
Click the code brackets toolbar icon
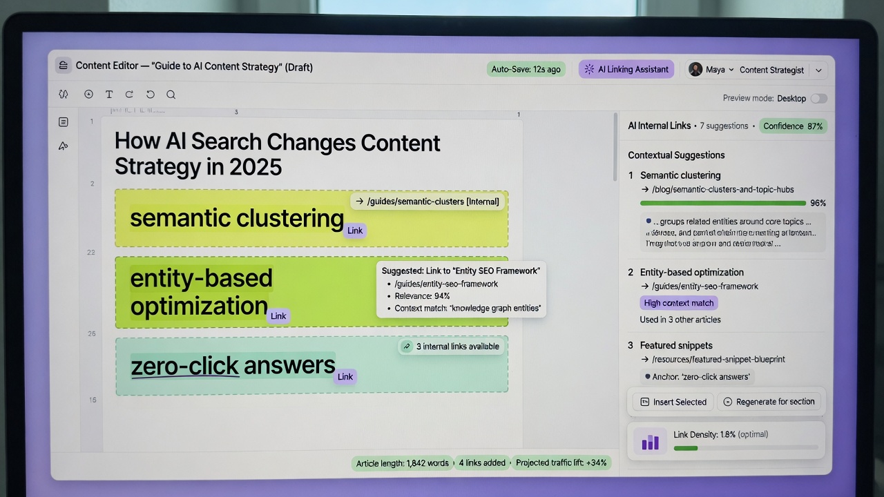(64, 95)
